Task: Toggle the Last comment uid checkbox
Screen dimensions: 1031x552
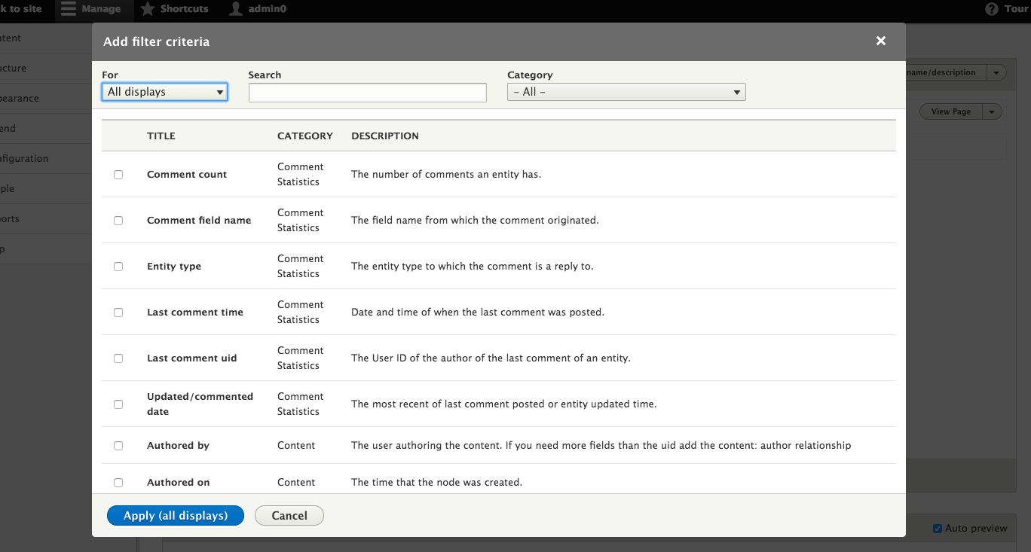Action: pyautogui.click(x=118, y=358)
